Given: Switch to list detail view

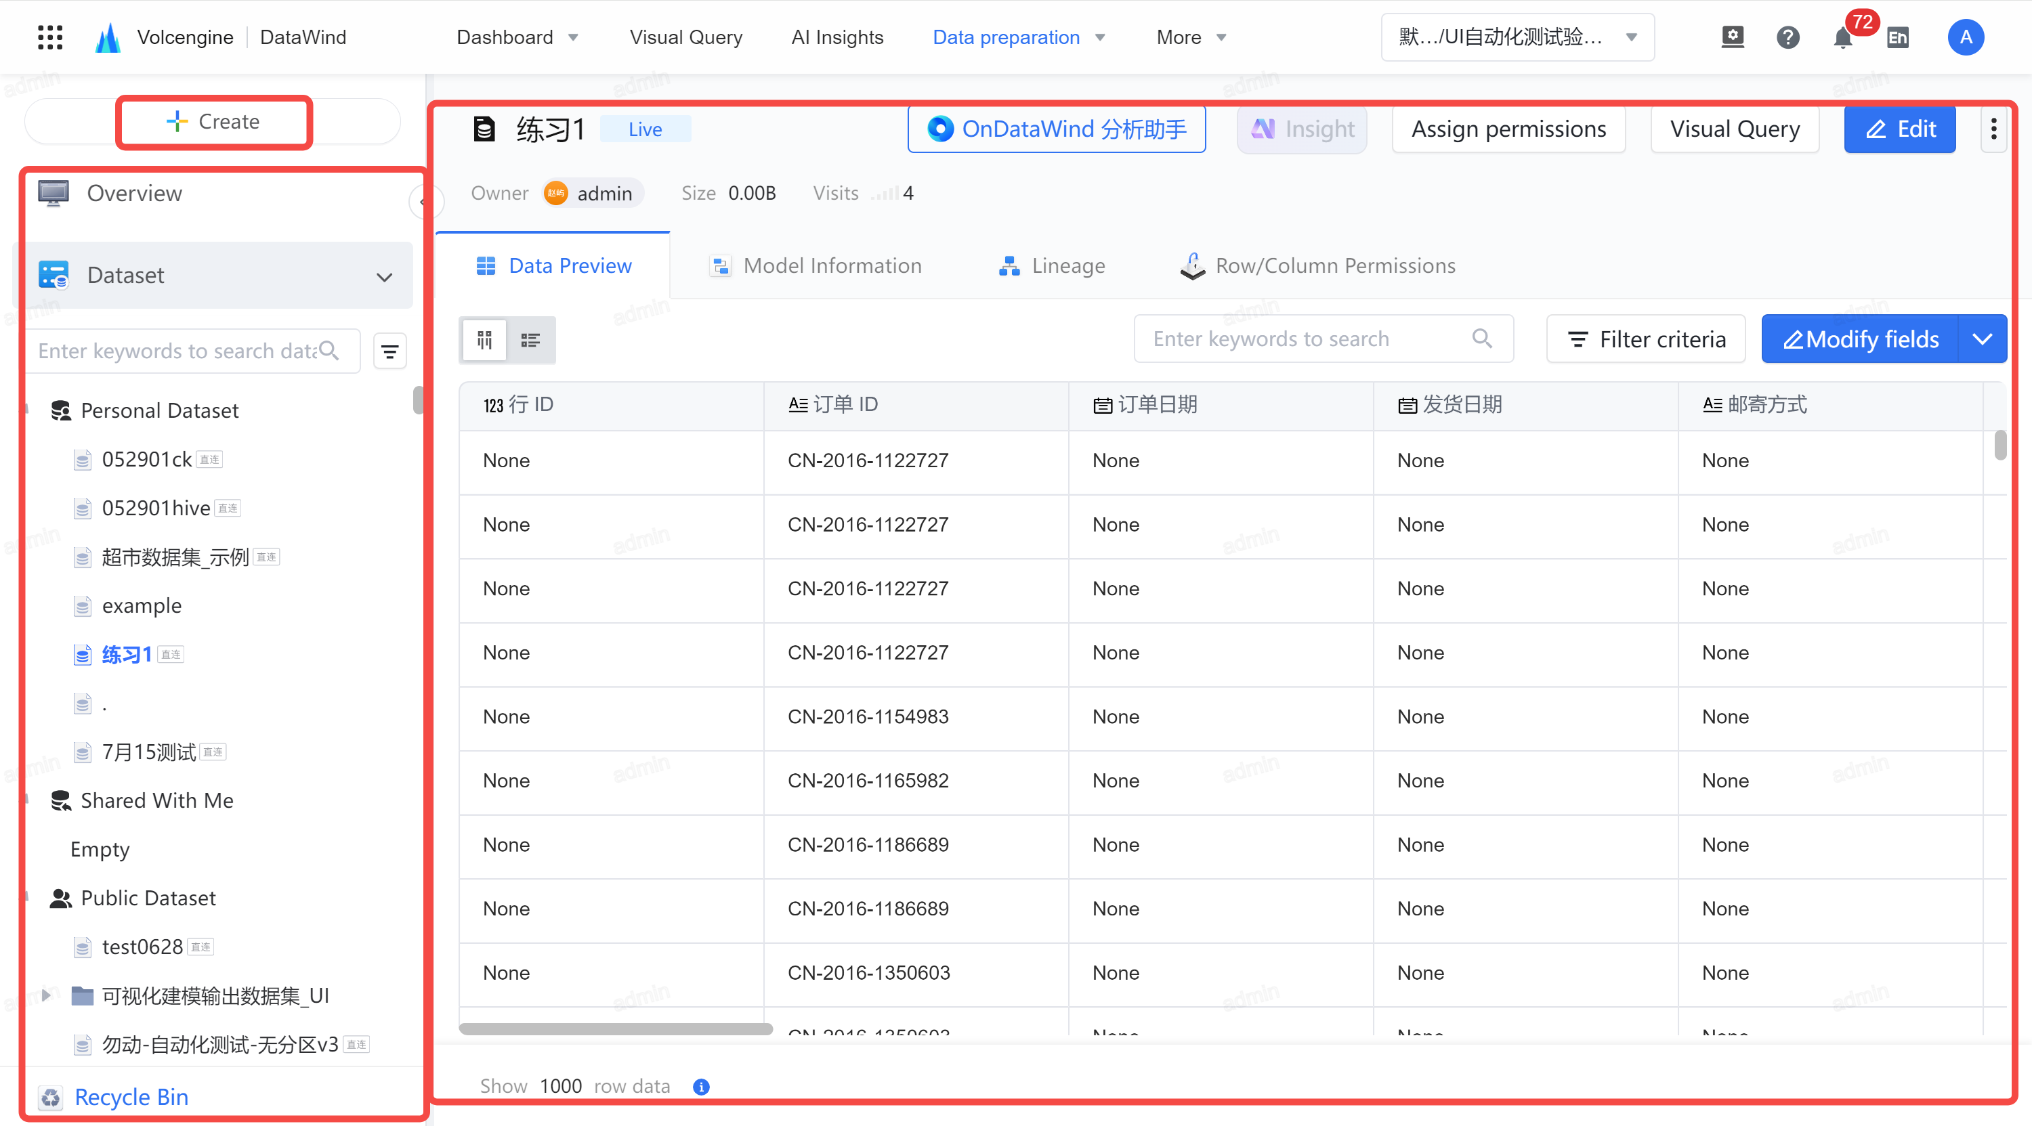Looking at the screenshot, I should (530, 340).
